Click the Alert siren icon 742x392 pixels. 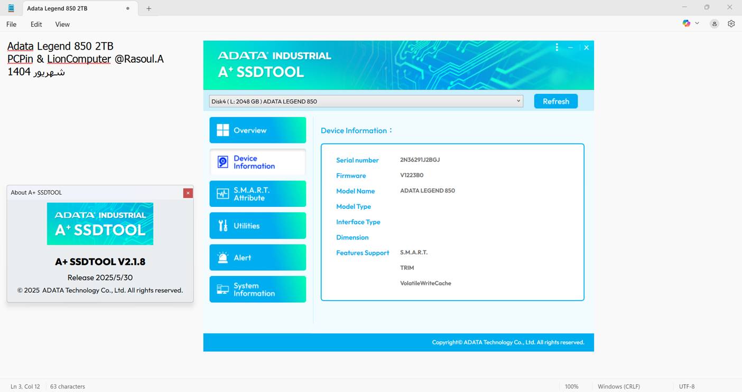(223, 257)
